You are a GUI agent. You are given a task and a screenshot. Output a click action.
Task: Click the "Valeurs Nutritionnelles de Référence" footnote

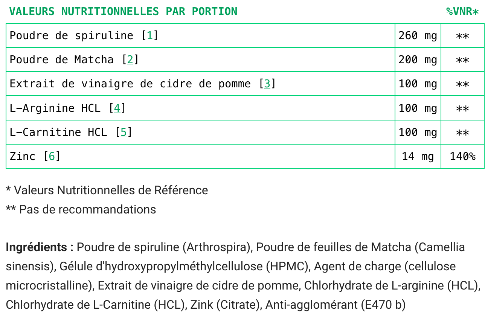click(111, 190)
